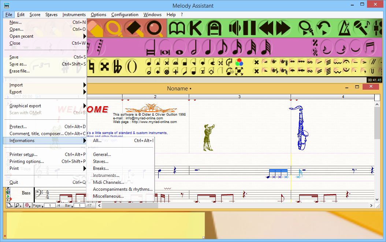Select the slur curve icon
Screen dimensions: 386x242
point(355,47)
